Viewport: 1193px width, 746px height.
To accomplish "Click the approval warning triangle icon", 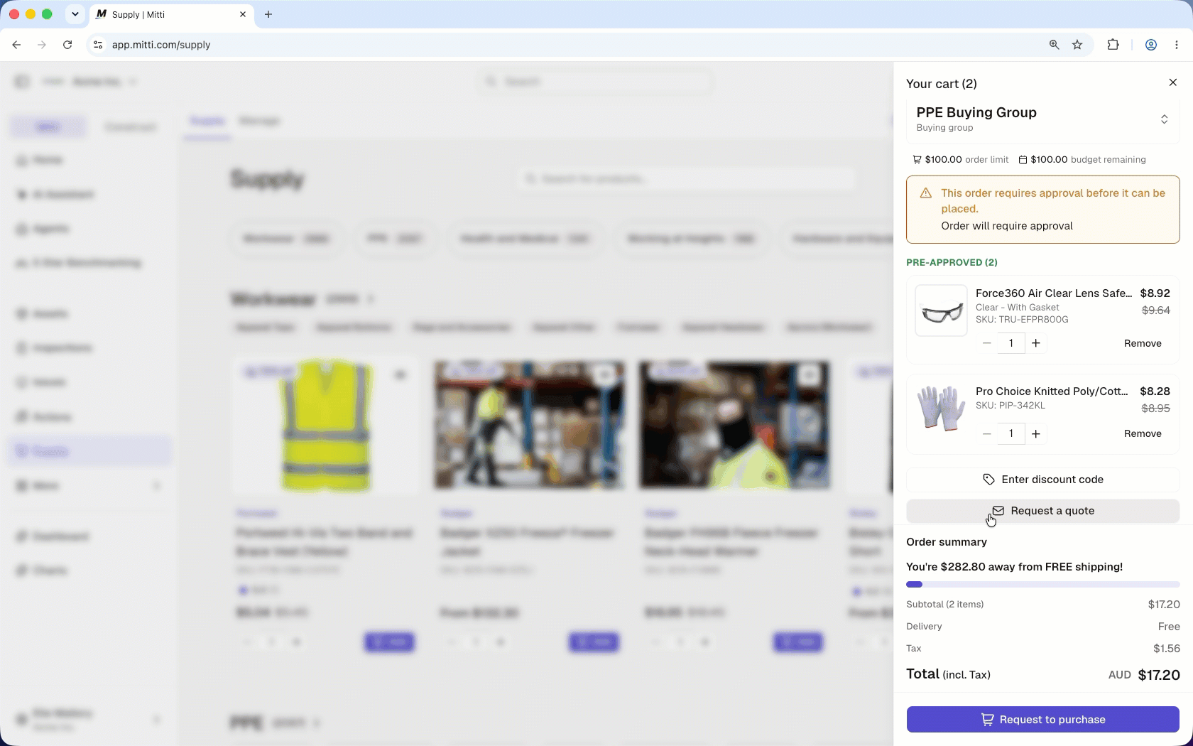I will point(926,193).
